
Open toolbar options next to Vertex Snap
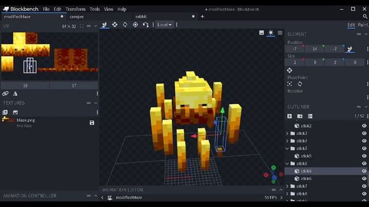point(153,25)
